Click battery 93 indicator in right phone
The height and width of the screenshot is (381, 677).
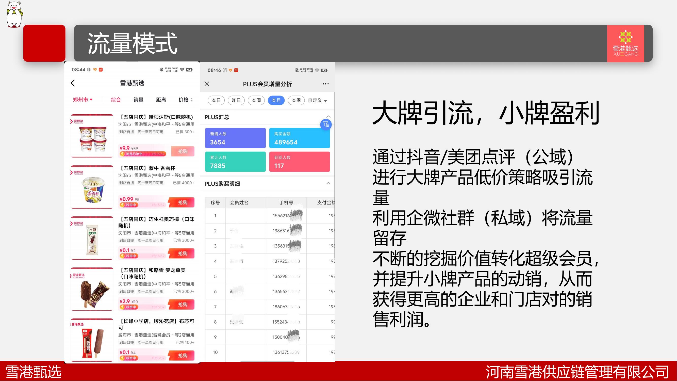click(324, 70)
